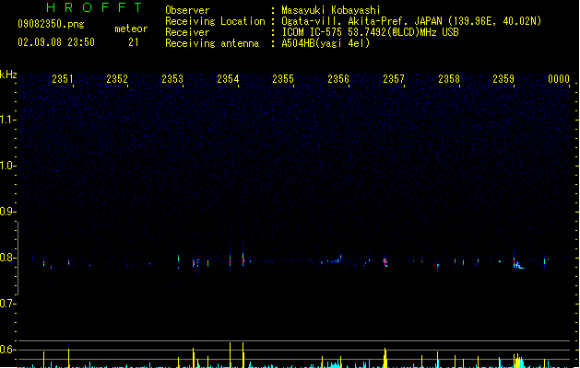This screenshot has height=368, width=580.
Task: Click the Receiving Location label
Action: (x=215, y=21)
